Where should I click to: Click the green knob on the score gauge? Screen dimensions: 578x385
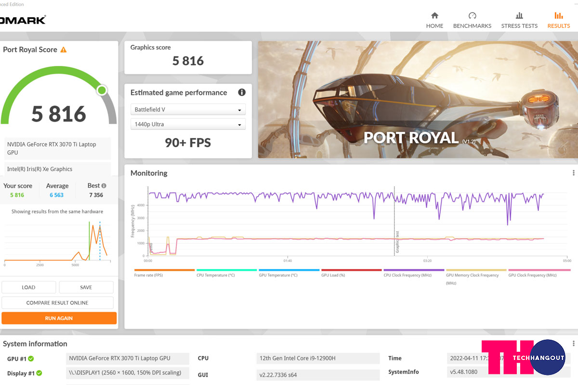point(102,90)
